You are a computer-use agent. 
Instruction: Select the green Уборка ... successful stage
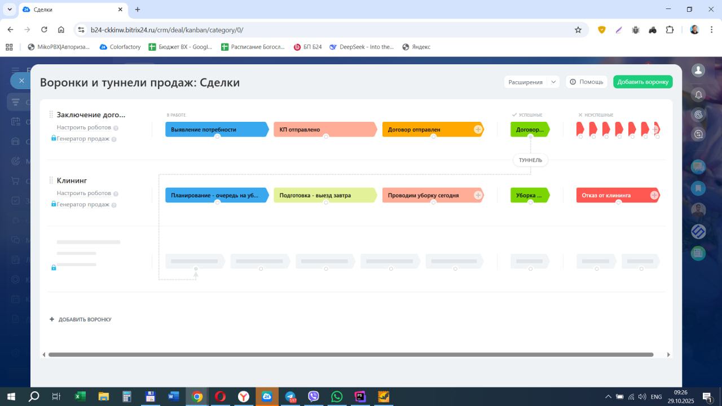point(530,195)
